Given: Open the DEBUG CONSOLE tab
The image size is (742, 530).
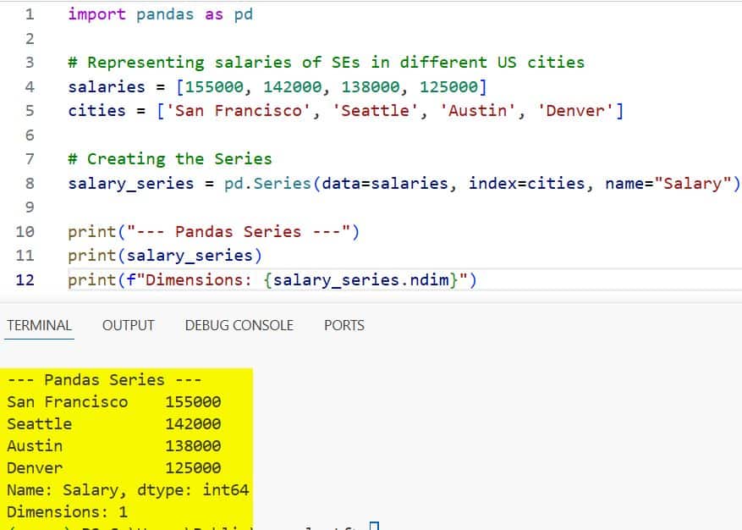Looking at the screenshot, I should point(238,325).
